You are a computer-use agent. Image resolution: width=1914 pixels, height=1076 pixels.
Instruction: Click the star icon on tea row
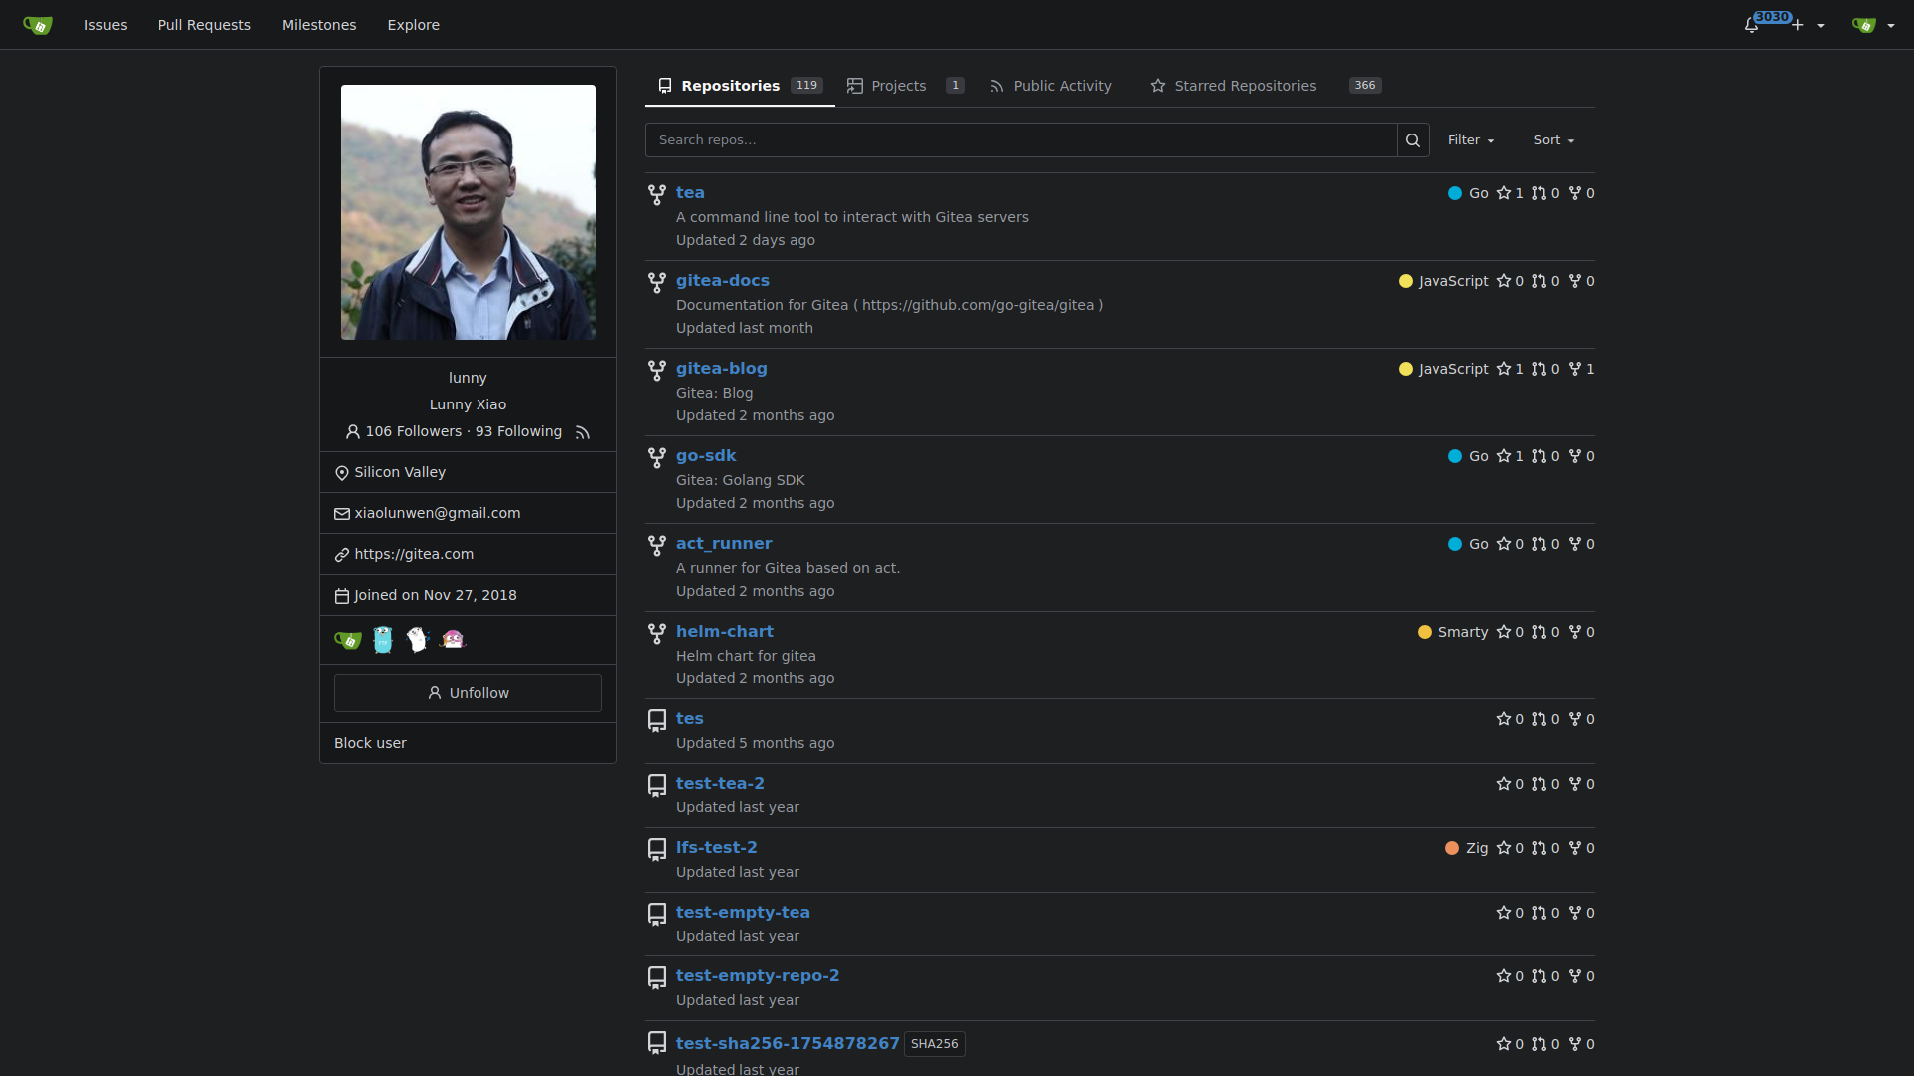(1504, 193)
